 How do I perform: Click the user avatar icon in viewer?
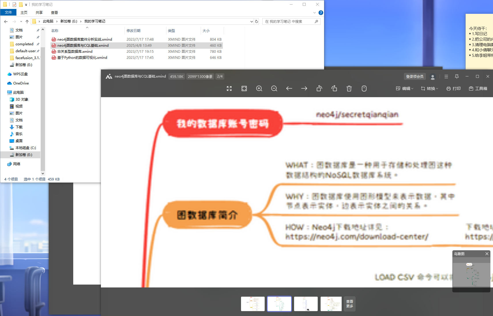coord(432,77)
